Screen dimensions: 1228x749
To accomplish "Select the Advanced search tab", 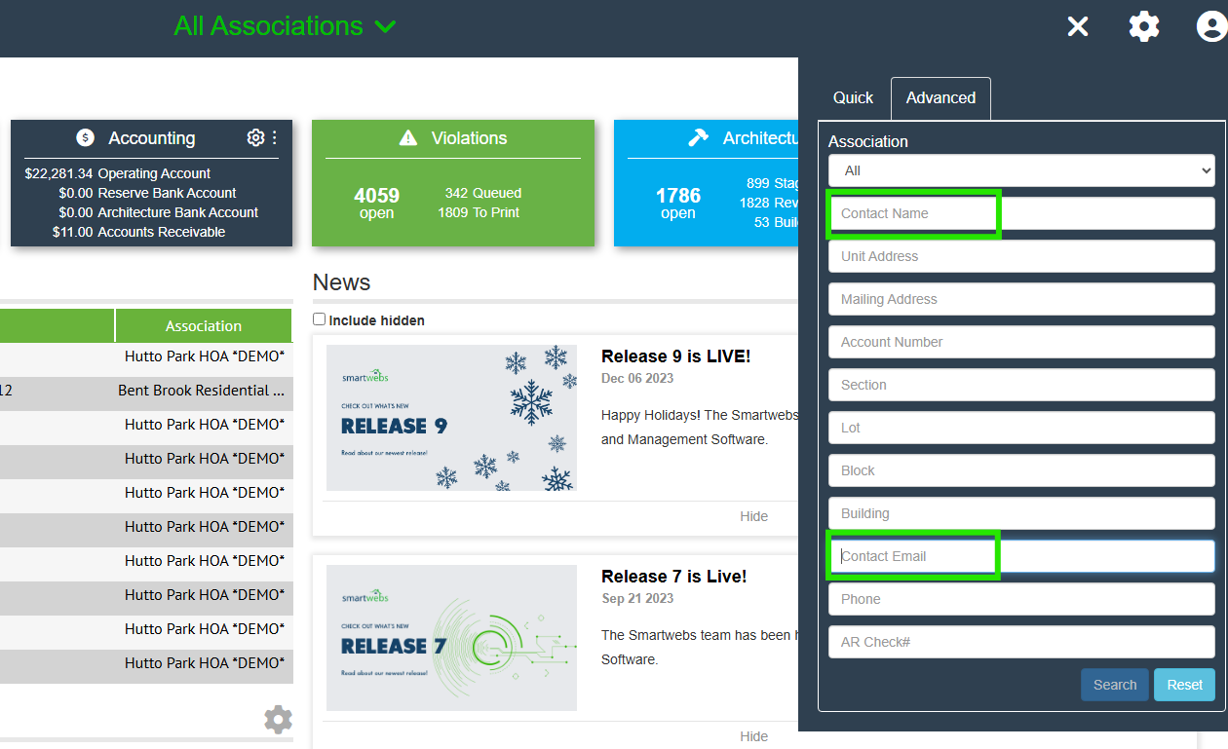I will click(940, 98).
